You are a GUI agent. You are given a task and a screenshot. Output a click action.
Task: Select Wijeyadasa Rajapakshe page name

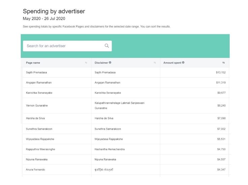(x=40, y=139)
